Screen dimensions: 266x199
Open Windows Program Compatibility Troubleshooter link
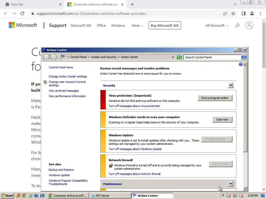coord(68,182)
